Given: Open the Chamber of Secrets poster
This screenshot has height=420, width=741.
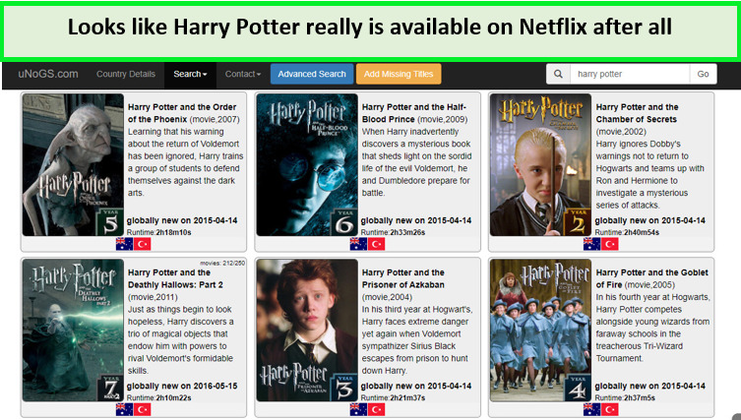Looking at the screenshot, I should click(540, 165).
